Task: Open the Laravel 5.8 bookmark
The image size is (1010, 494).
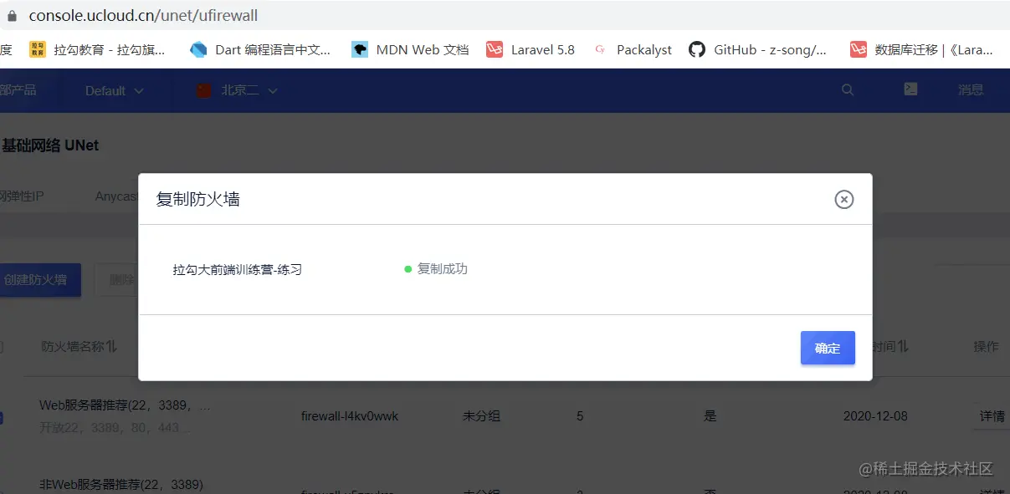Action: coord(531,49)
